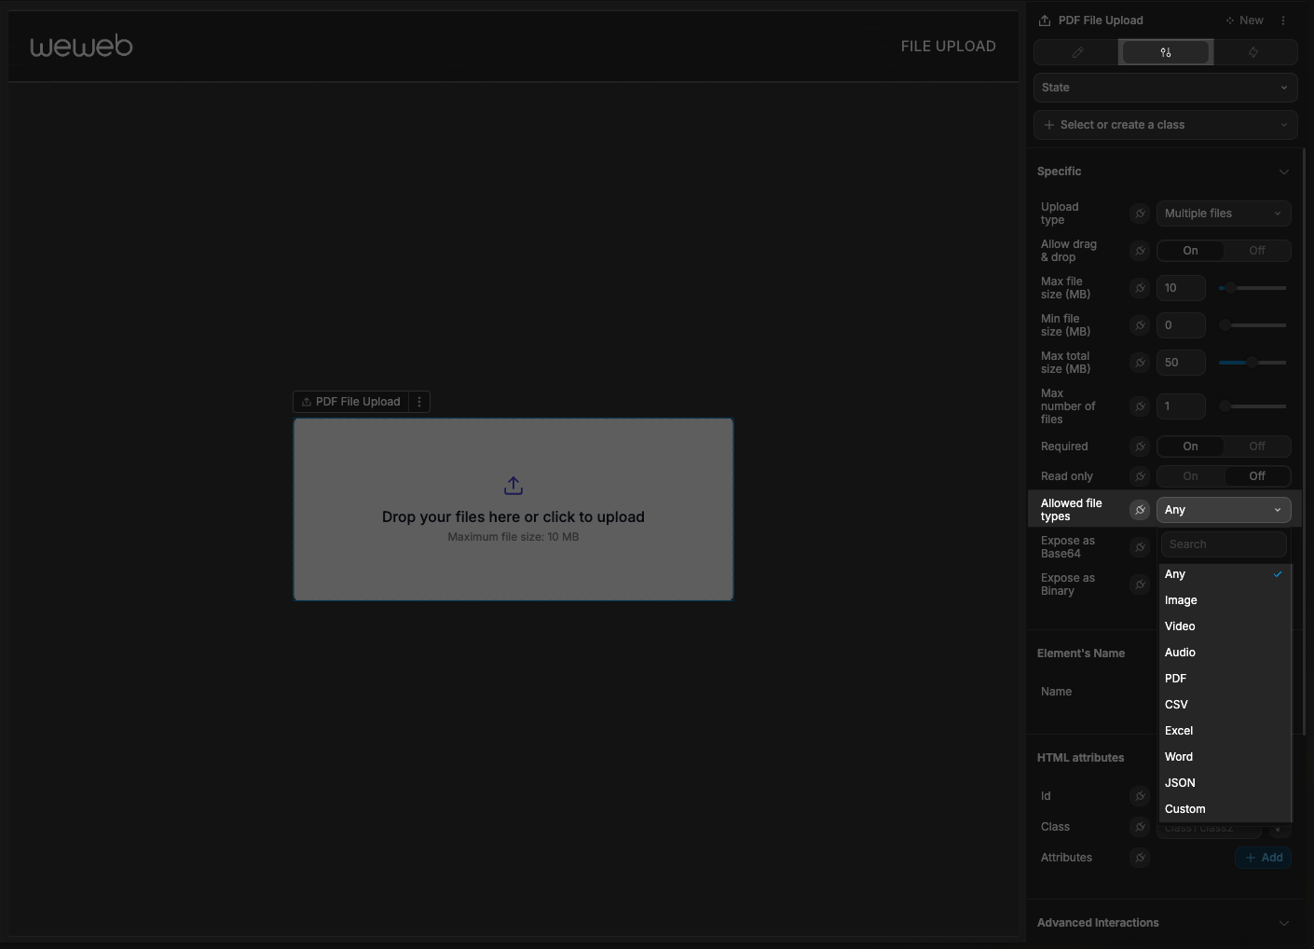Click the three-dot menu beside New
This screenshot has height=949, width=1314.
coord(1283,21)
